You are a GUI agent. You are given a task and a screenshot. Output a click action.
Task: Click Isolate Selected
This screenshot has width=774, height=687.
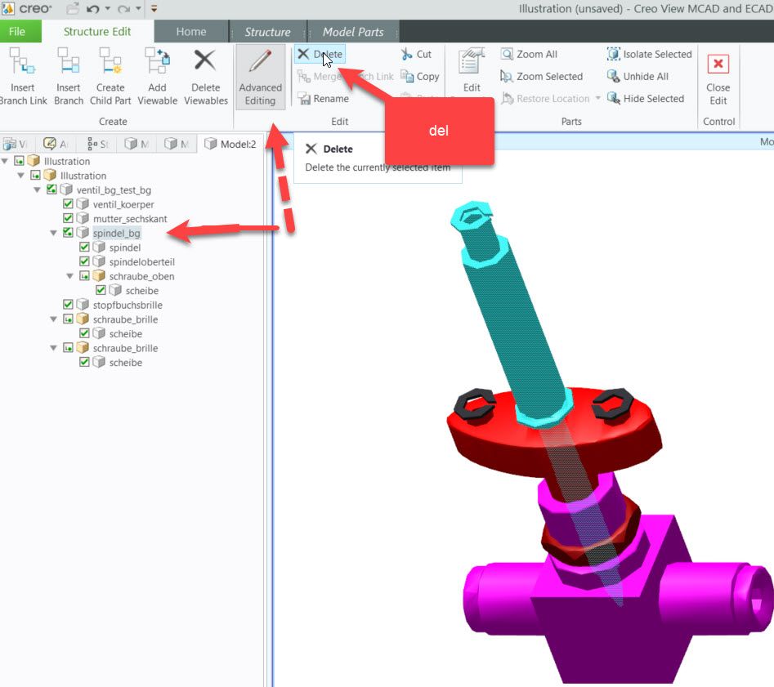click(650, 54)
